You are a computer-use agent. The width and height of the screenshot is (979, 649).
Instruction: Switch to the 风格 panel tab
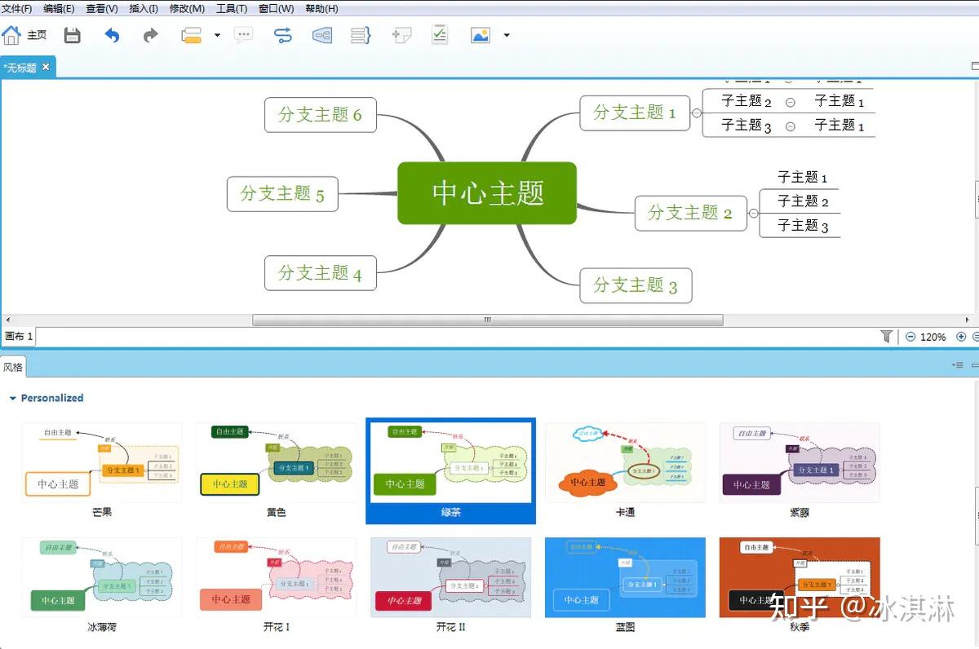pos(13,367)
